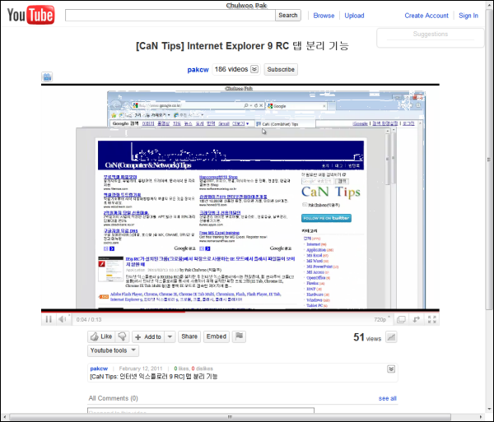Click see all comments link
Image resolution: width=494 pixels, height=422 pixels.
coord(387,398)
